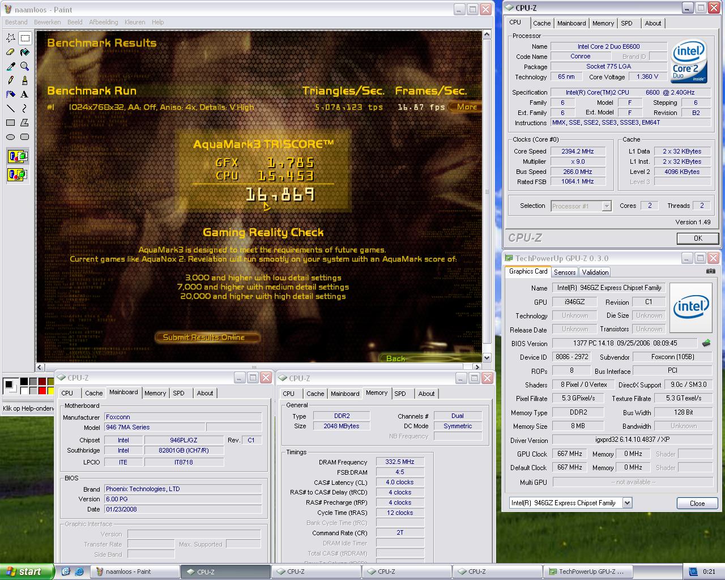Viewport: 725px width, 580px height.
Task: Select the Free-Form Select tool in Paint
Action: (11, 38)
